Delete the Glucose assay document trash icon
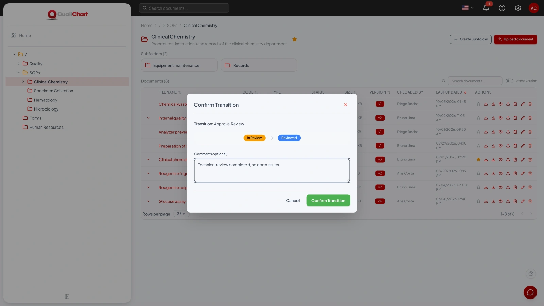Image resolution: width=544 pixels, height=306 pixels. (530, 201)
